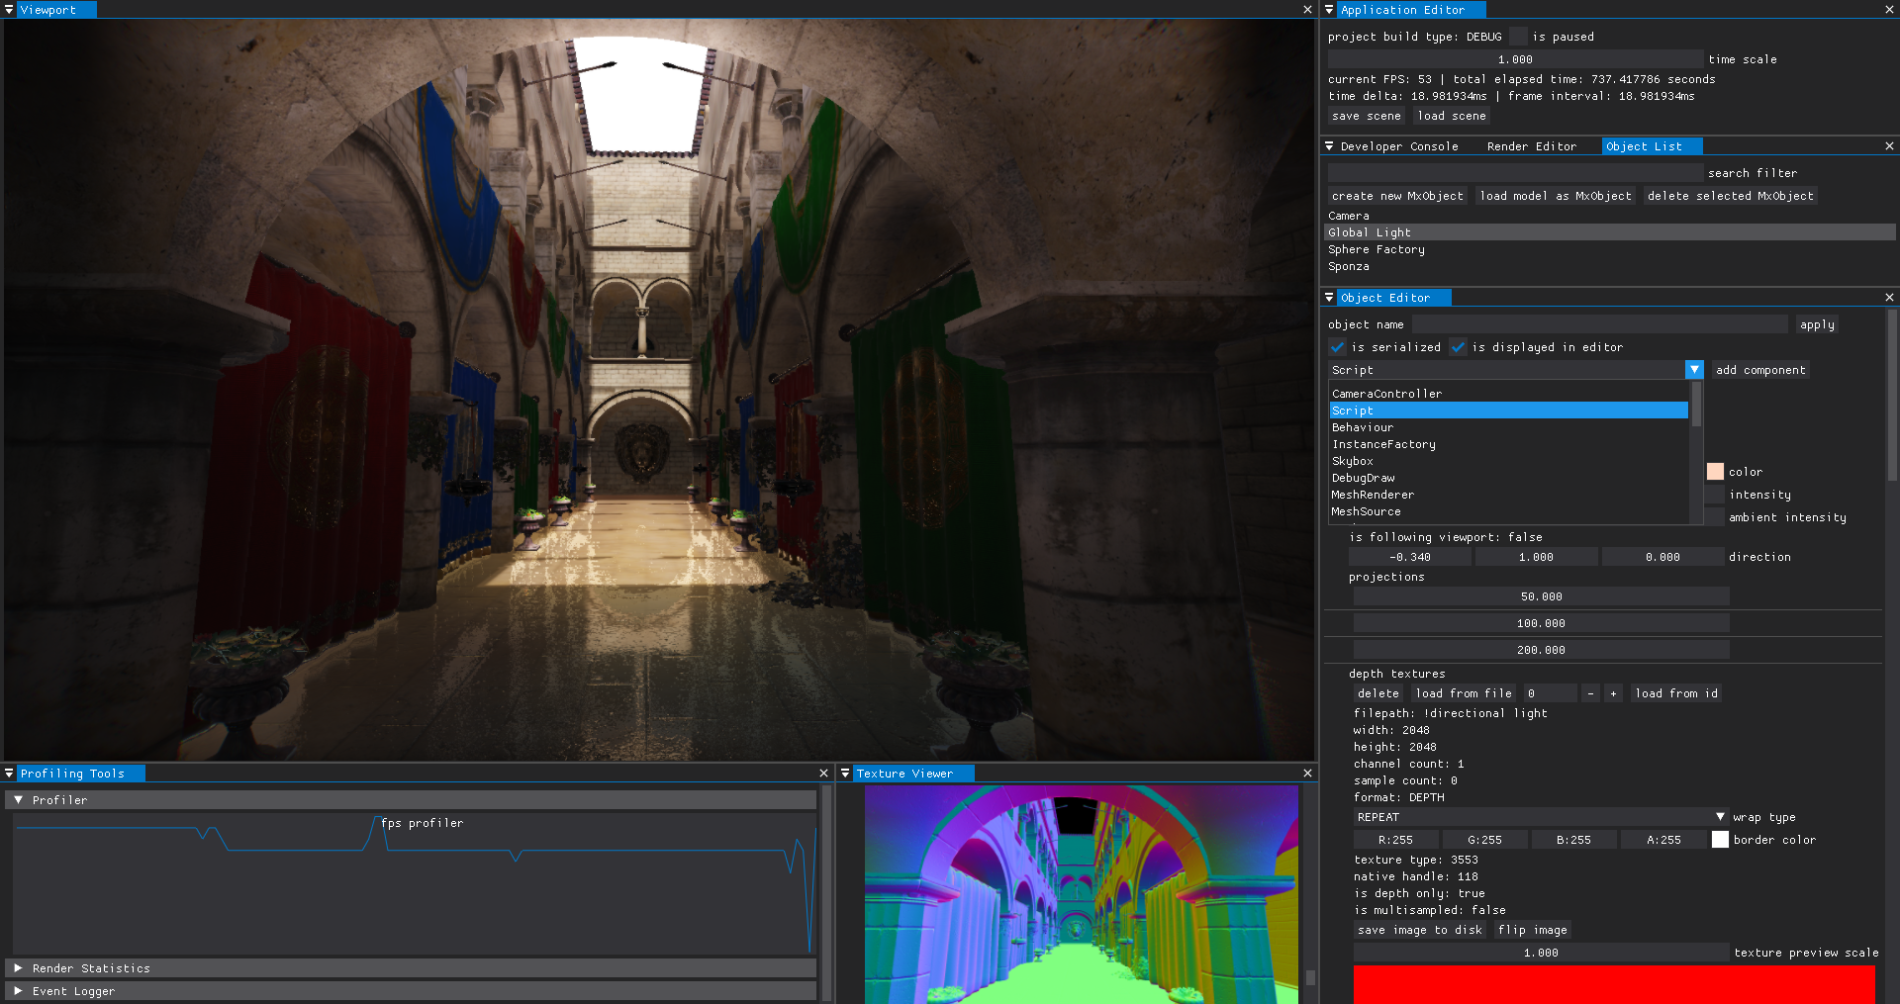Close the Application Editor panel
The image size is (1900, 1004).
click(1889, 10)
